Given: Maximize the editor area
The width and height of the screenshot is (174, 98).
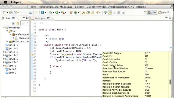Looking at the screenshot, I should click(x=170, y=18).
